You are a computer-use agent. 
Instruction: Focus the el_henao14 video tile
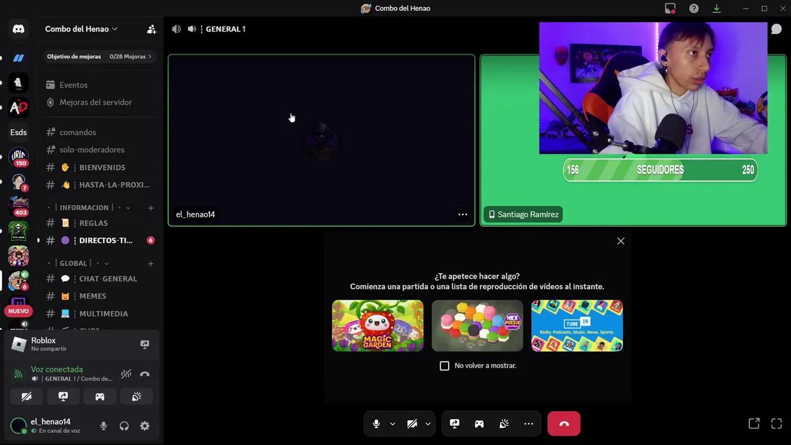[x=321, y=140]
